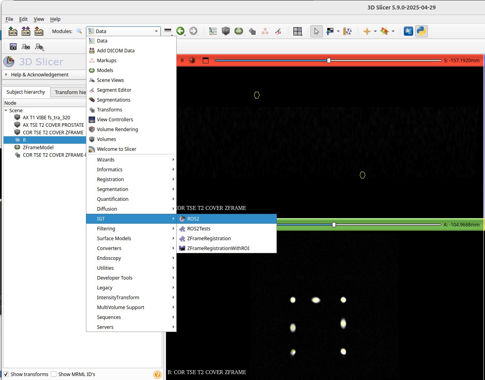Open the Help menu
The height and width of the screenshot is (380, 485).
tap(55, 19)
